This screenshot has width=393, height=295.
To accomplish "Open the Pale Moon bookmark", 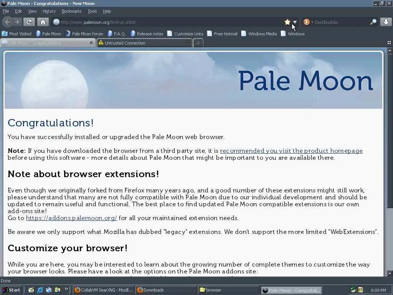I will [x=49, y=34].
